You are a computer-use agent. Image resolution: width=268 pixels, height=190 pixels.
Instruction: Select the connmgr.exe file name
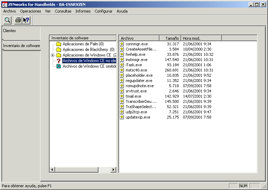coord(136,44)
